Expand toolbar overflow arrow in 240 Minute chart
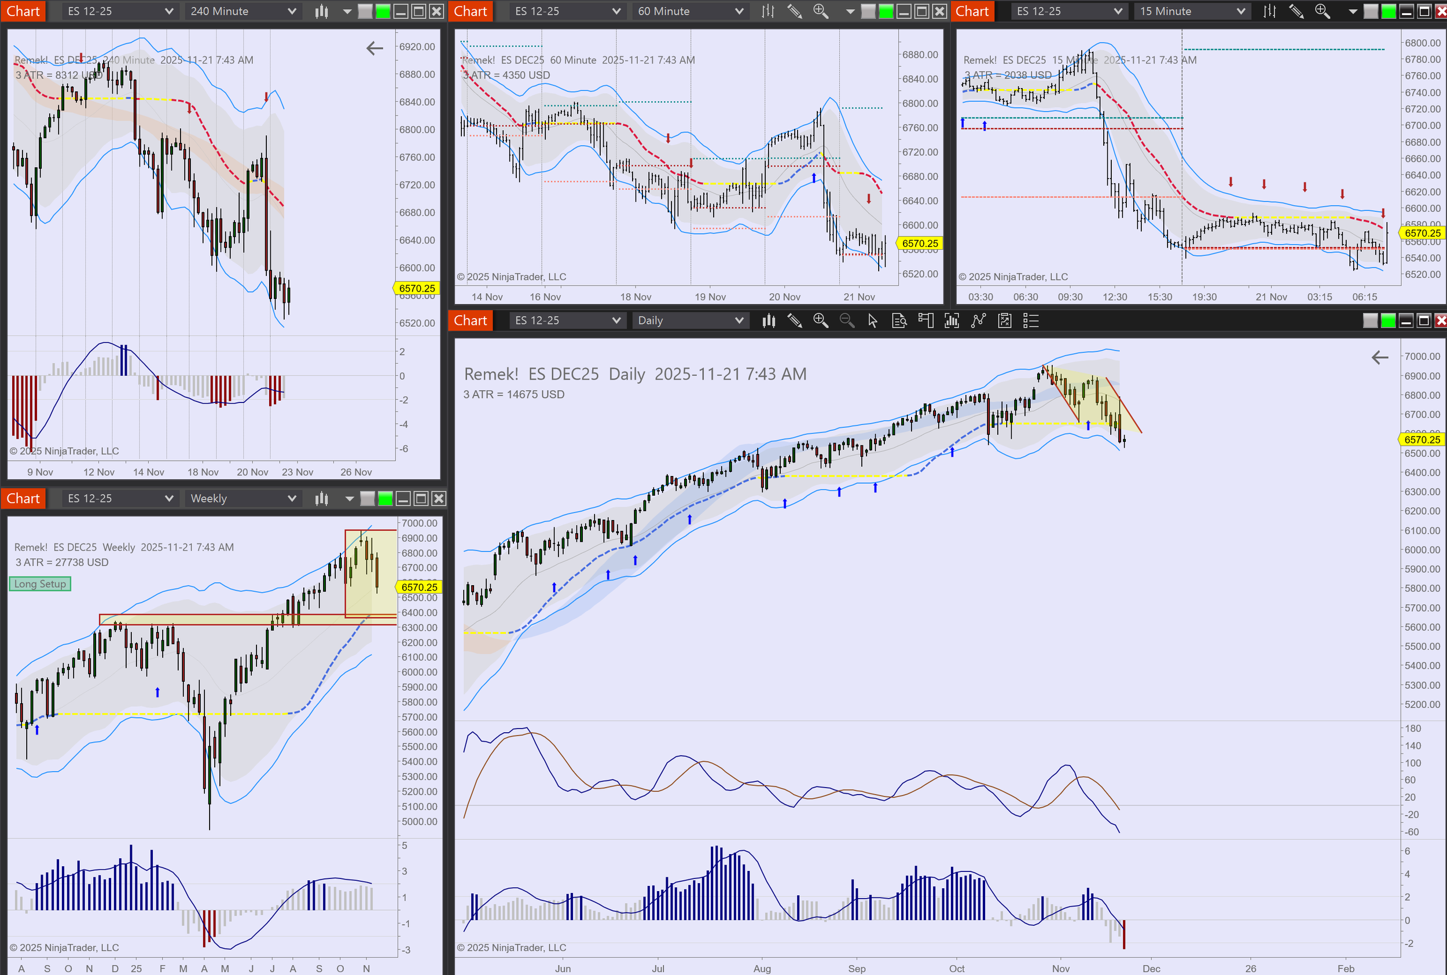This screenshot has width=1447, height=975. (x=347, y=11)
